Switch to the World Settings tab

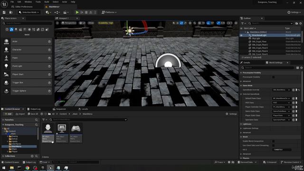(x=275, y=63)
